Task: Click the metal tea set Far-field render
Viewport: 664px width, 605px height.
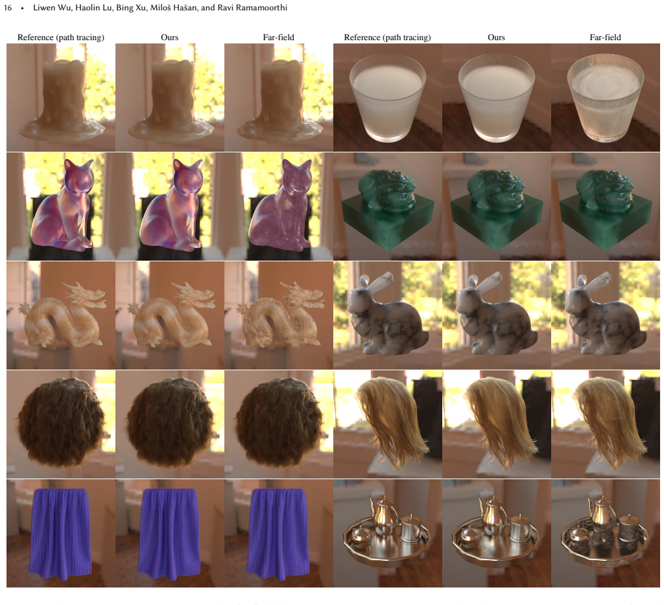Action: point(606,533)
